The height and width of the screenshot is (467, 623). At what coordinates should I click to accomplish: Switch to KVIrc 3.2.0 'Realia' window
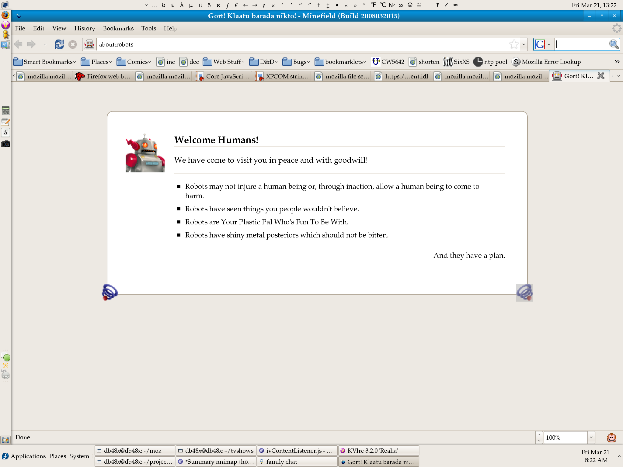coord(379,451)
